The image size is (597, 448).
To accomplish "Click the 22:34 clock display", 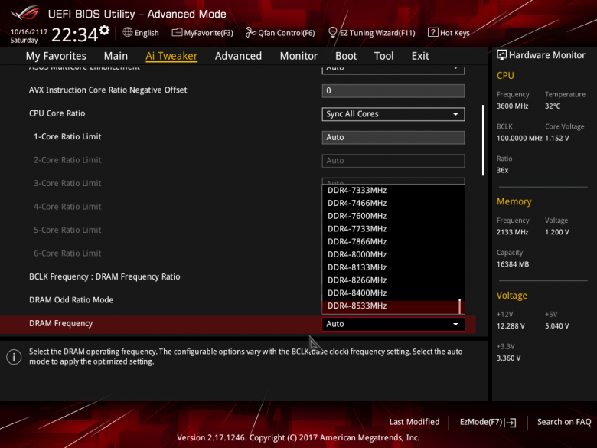I will 75,34.
